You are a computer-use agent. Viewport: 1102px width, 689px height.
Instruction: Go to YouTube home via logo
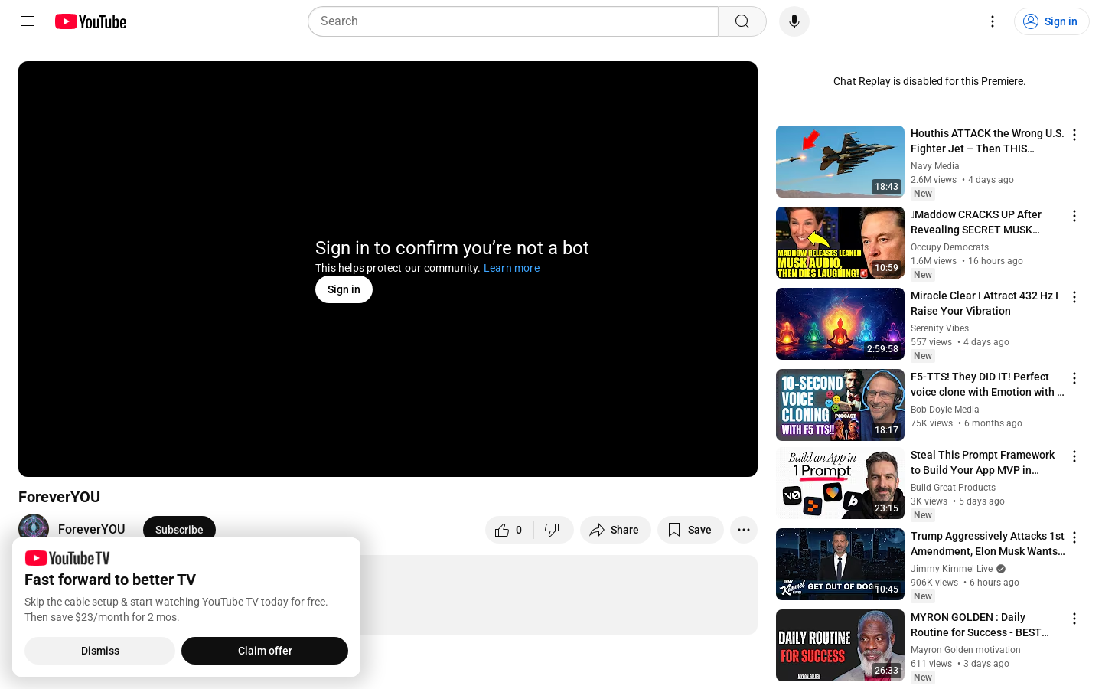pyautogui.click(x=90, y=21)
